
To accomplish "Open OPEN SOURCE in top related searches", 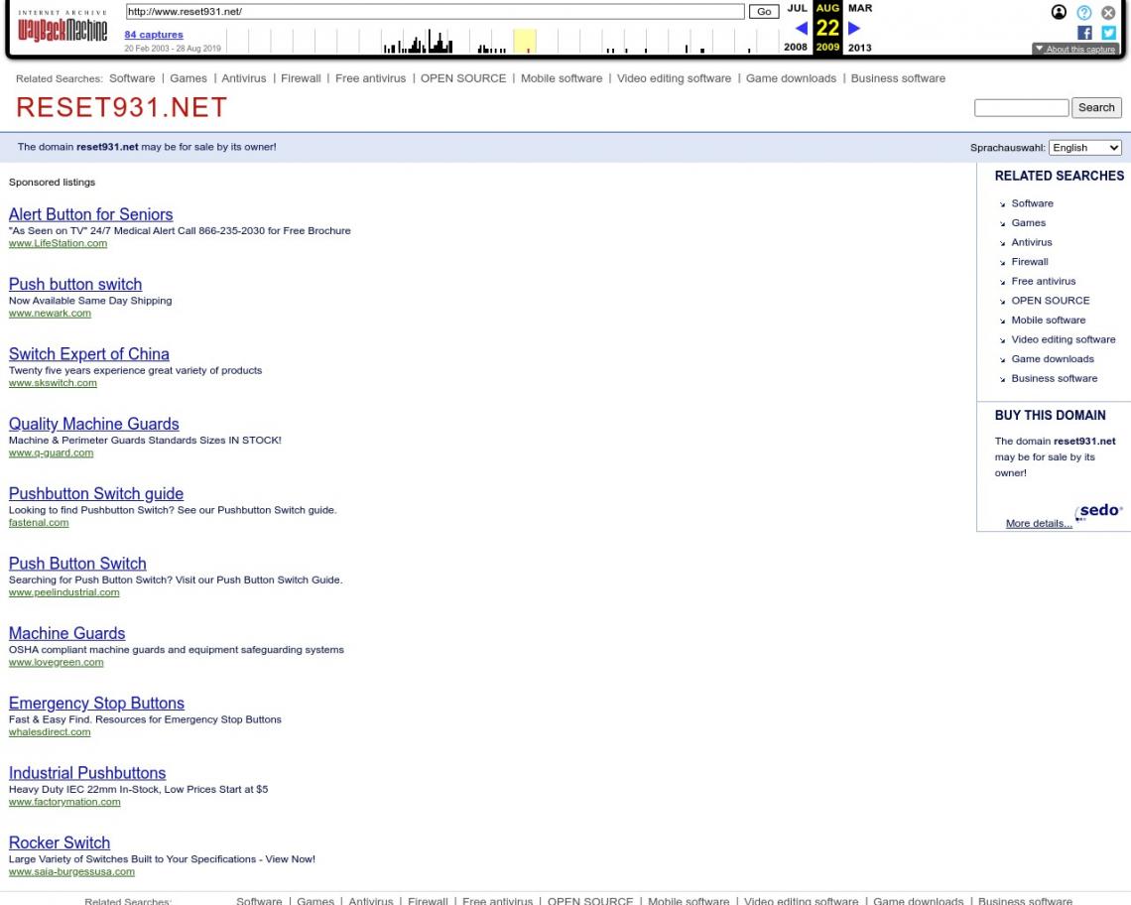I will [463, 78].
